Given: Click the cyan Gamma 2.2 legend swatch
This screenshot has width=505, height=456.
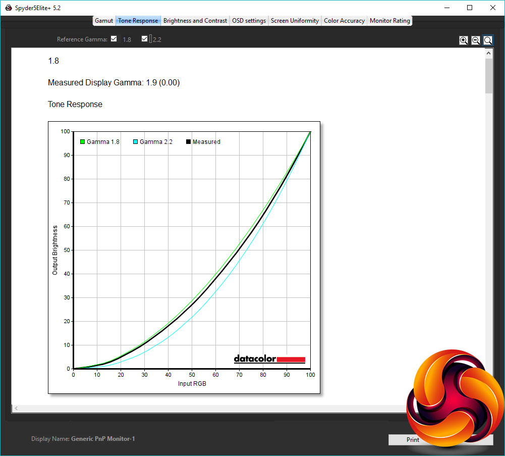Looking at the screenshot, I should point(136,141).
